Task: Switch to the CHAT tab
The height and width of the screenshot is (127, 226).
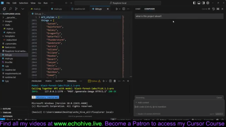Action: tap(138, 9)
